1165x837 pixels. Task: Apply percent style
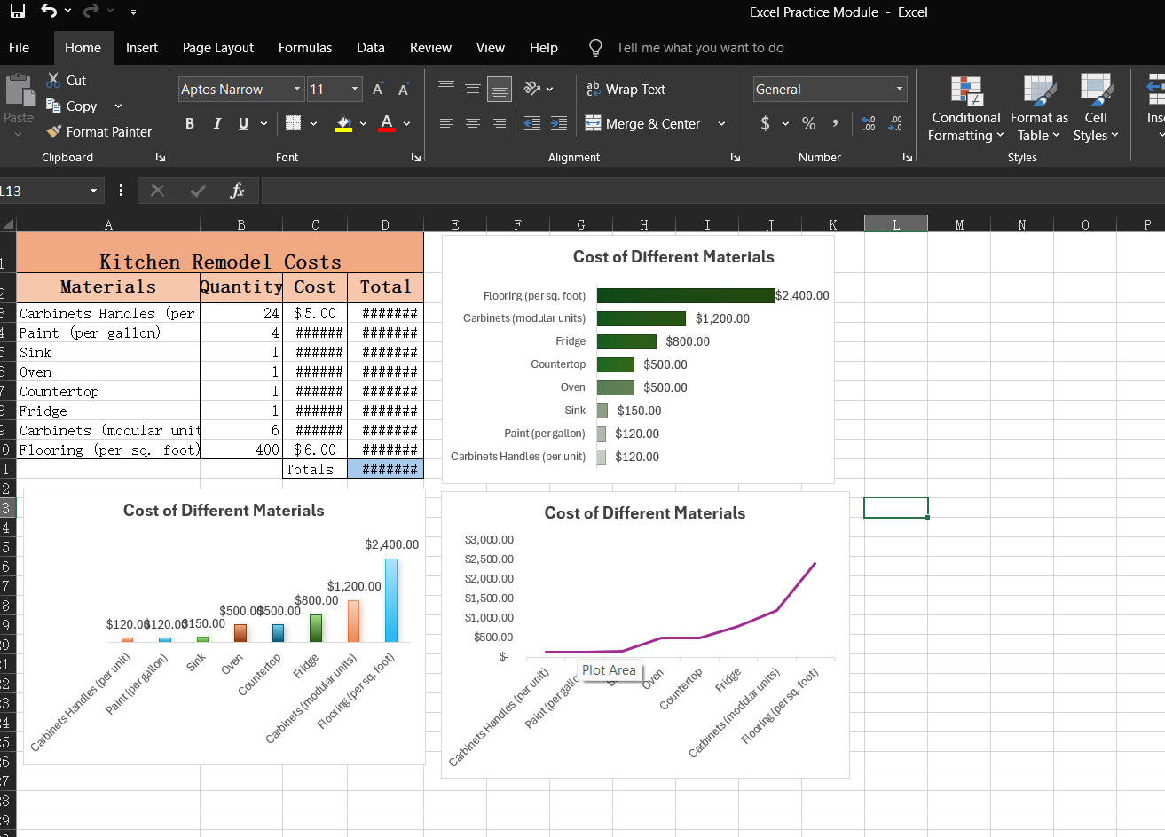click(x=809, y=123)
